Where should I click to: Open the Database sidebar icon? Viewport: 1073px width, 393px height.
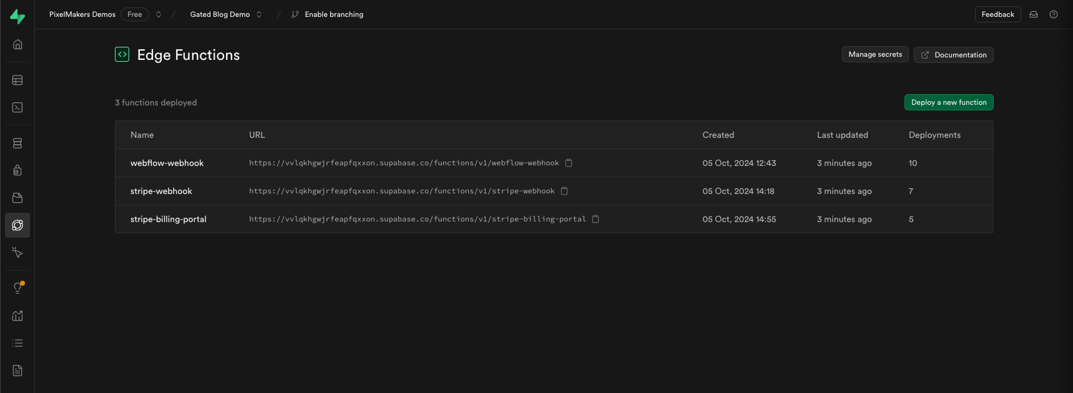pos(17,143)
